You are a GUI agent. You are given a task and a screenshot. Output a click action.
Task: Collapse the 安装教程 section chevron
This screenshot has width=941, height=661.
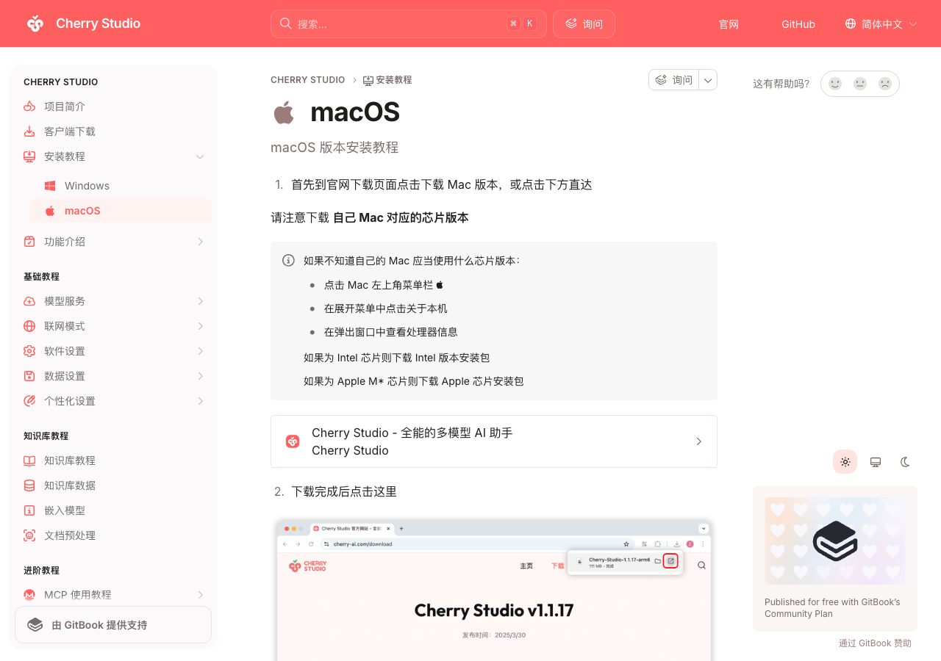point(200,156)
